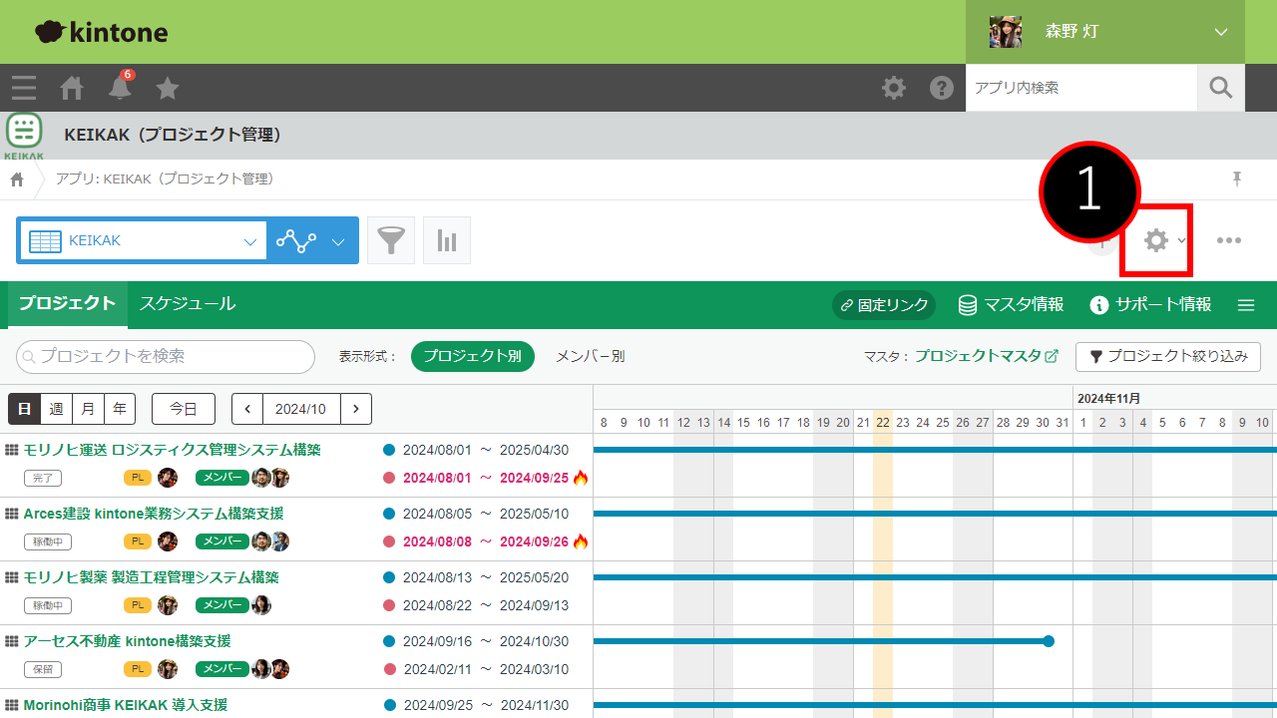1277x718 pixels.
Task: Click the モリノヒ運送 gantt bar
Action: tap(935, 450)
